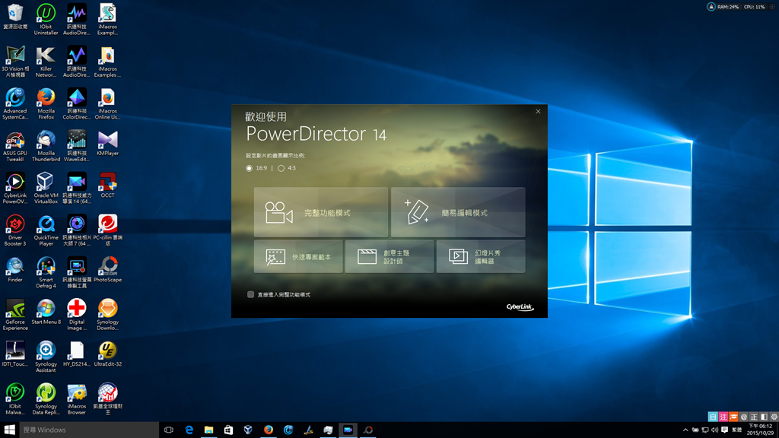Select the PC-cillin desktop shortcut
This screenshot has width=779, height=438.
tap(107, 230)
